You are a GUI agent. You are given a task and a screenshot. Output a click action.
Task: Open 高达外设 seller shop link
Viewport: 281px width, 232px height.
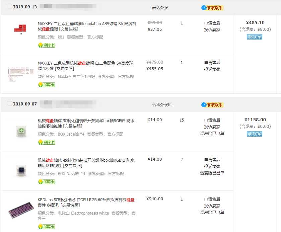160,7
